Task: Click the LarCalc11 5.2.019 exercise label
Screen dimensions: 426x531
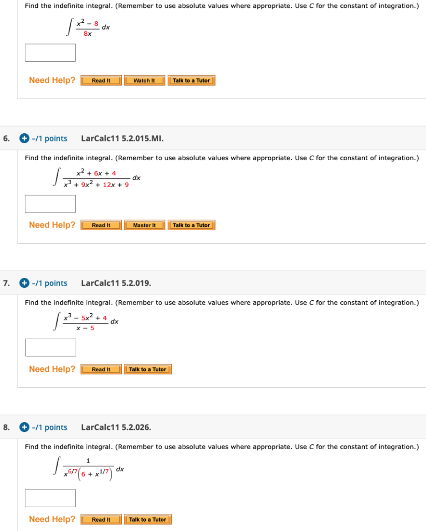Action: pos(115,283)
